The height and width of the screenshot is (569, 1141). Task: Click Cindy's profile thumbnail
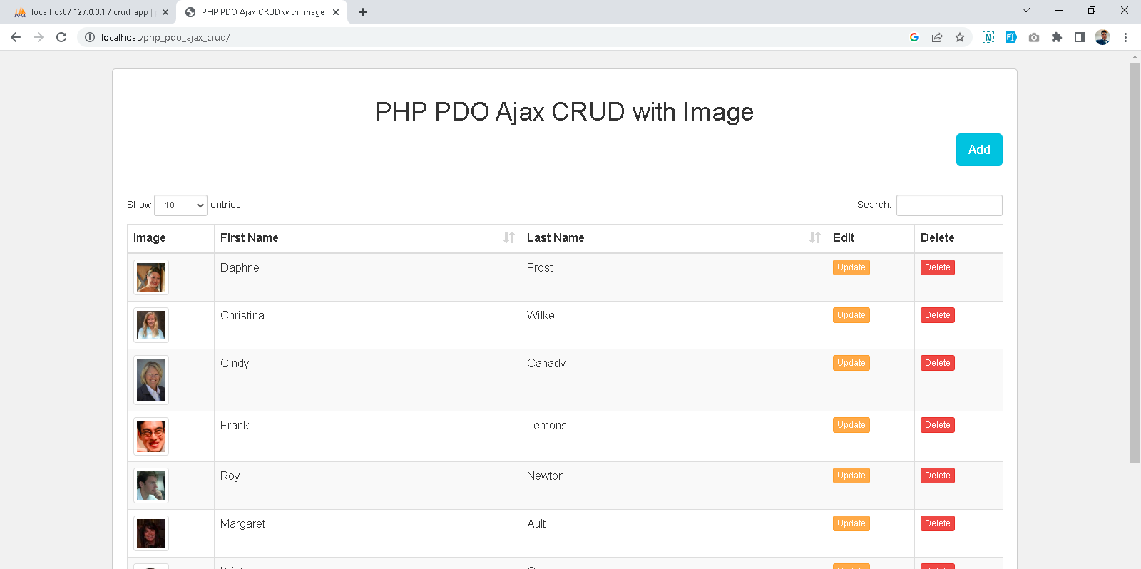151,380
